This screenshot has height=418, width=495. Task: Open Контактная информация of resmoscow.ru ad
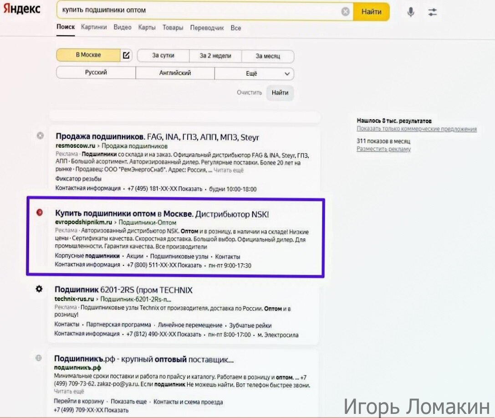[x=88, y=188]
